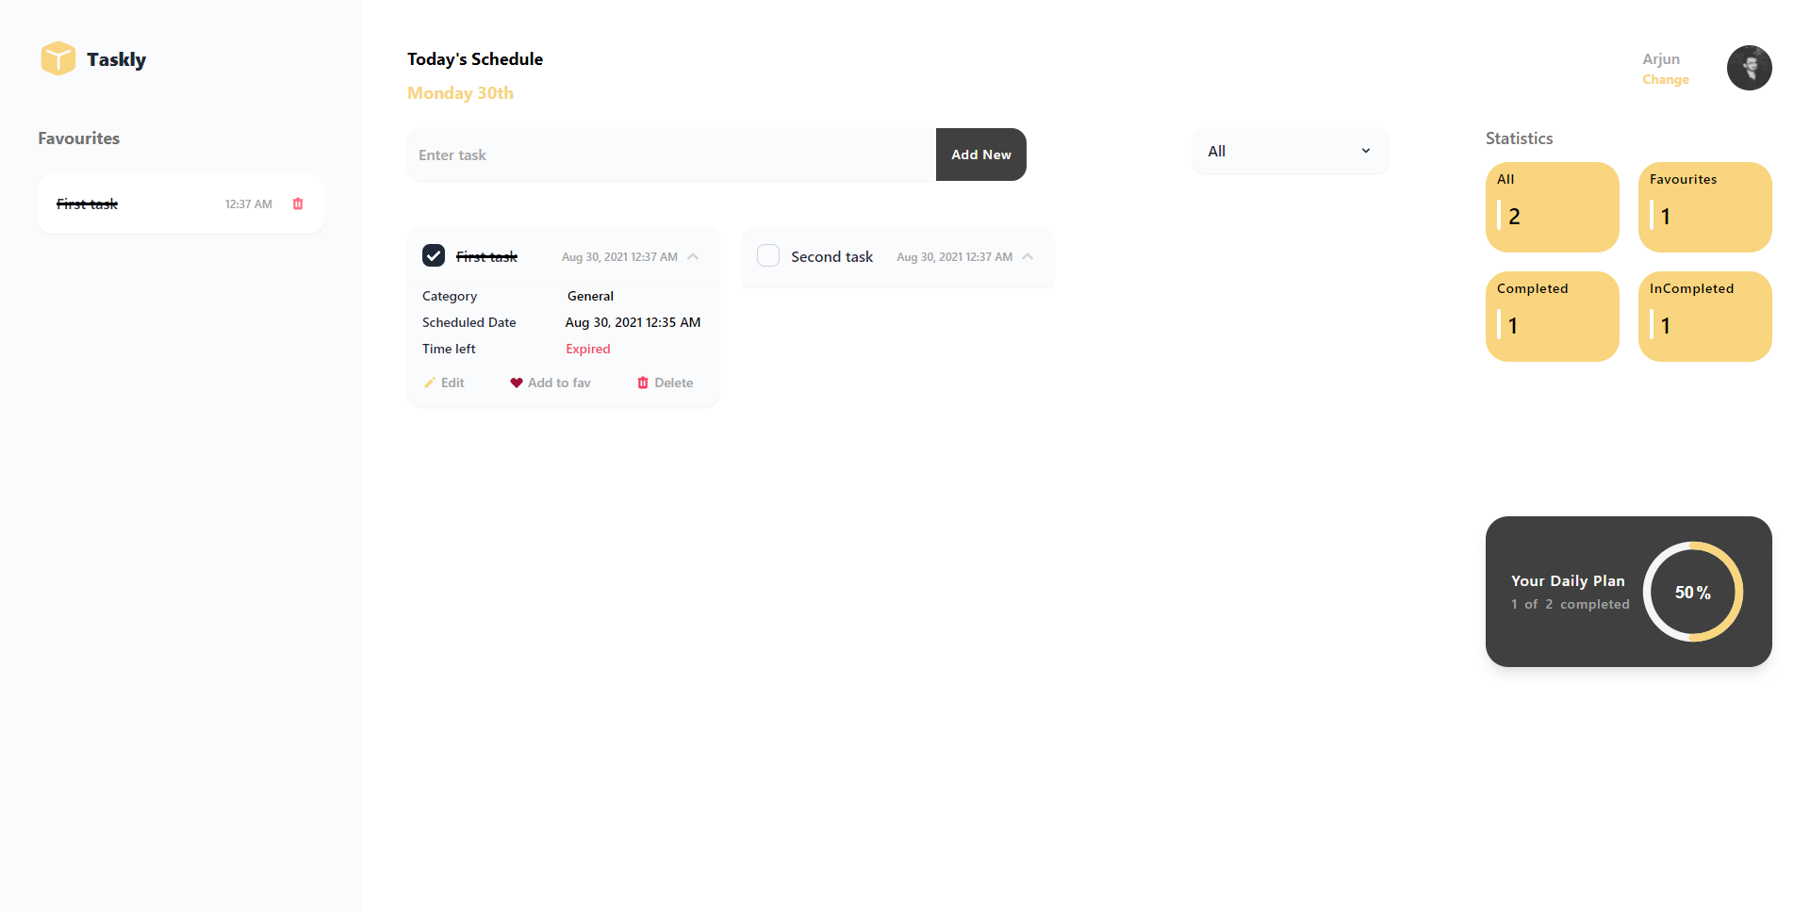Click the heart Add to fav icon
The image size is (1810, 912).
(517, 383)
